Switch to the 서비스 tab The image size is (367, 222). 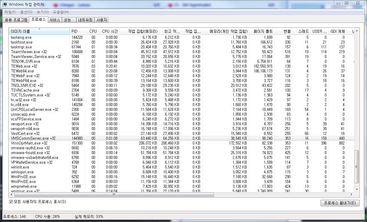(x=55, y=20)
